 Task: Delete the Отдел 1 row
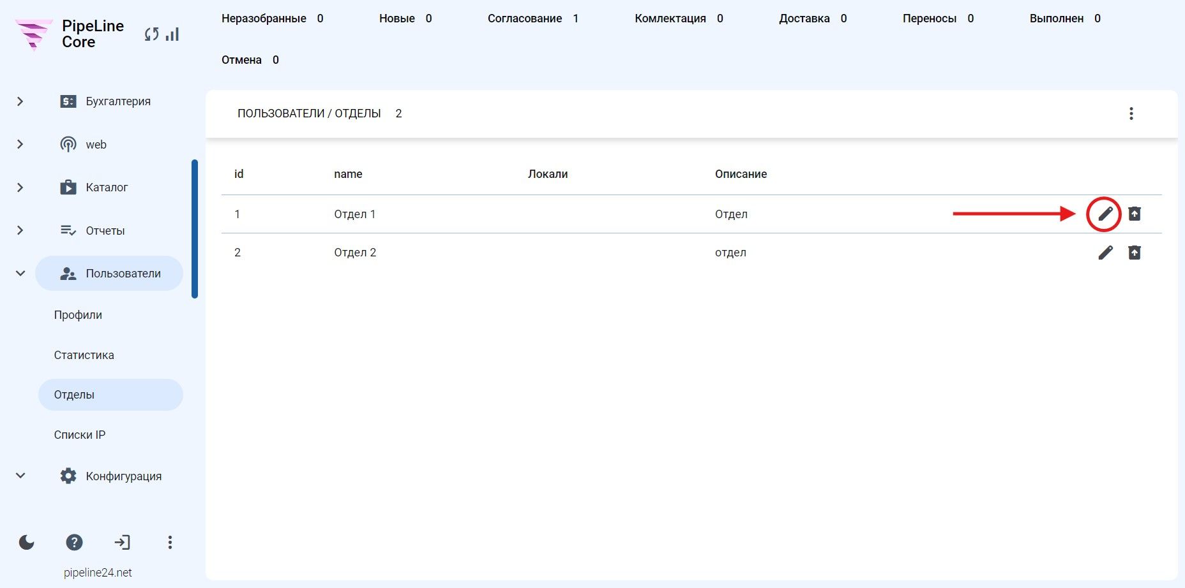click(1135, 214)
